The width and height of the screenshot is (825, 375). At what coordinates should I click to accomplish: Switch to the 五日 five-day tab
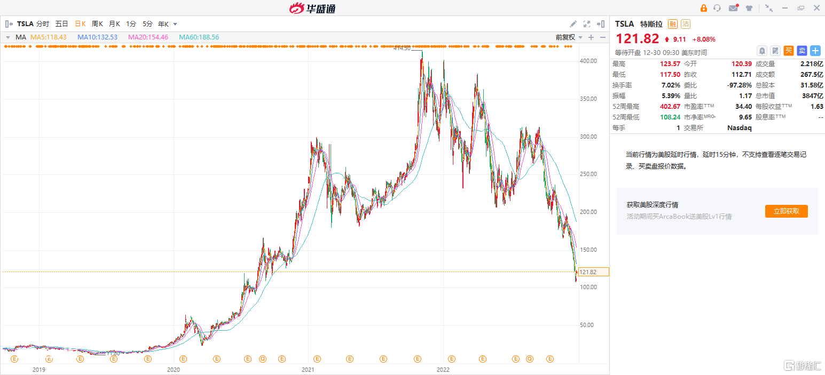click(61, 24)
